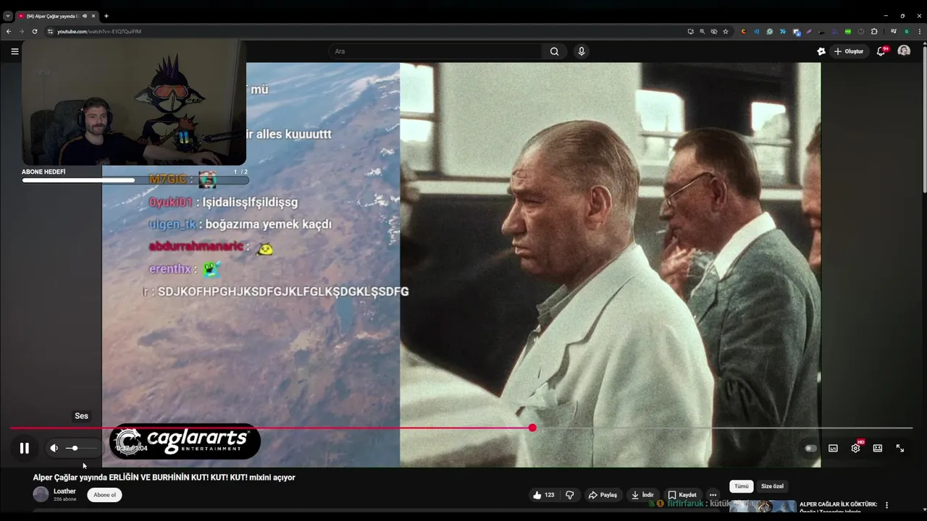Click the caglararts logo in video
Image resolution: width=927 pixels, height=521 pixels.
[185, 441]
